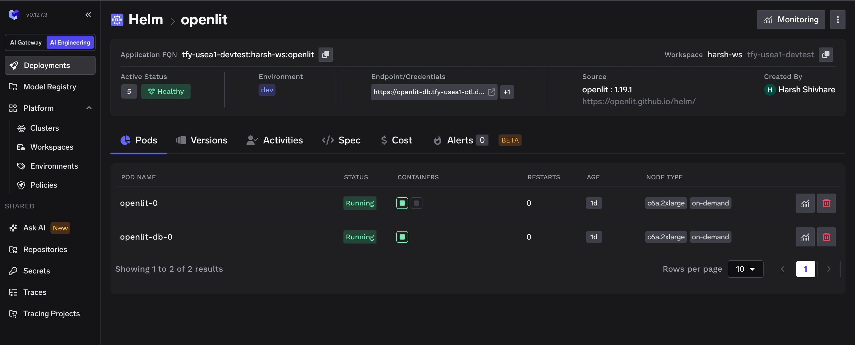Image resolution: width=855 pixels, height=345 pixels.
Task: Click the dev environment tag
Action: pyautogui.click(x=267, y=90)
